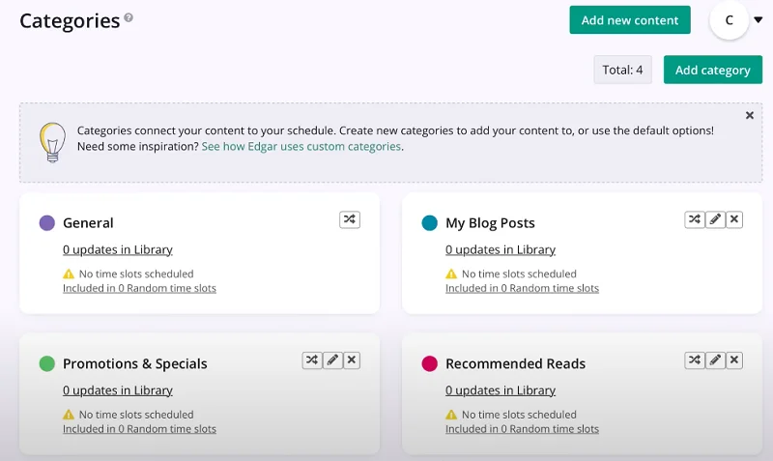Click the purple General color dot
Screen dimensions: 773x461
(x=46, y=223)
